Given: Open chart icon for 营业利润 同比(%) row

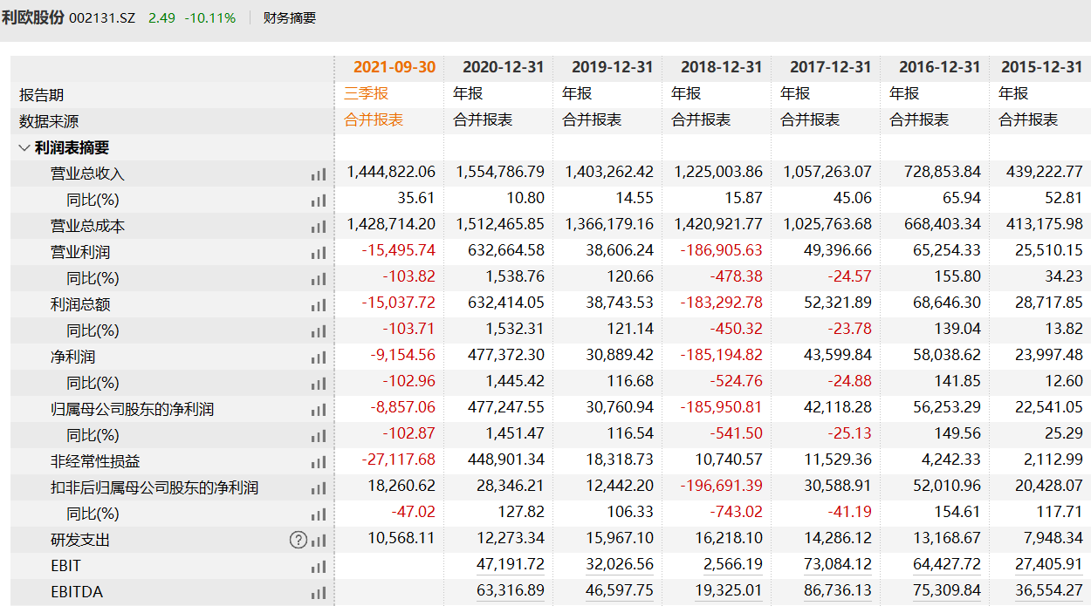Looking at the screenshot, I should [x=318, y=279].
